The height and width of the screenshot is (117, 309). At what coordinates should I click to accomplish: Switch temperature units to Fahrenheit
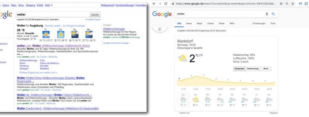point(201,55)
